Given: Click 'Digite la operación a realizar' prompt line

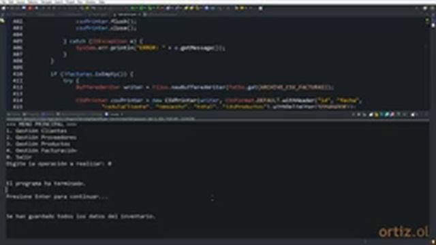Looking at the screenshot, I should 59,164.
